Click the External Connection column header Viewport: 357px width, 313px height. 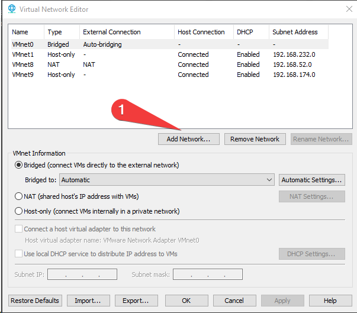[x=127, y=32]
